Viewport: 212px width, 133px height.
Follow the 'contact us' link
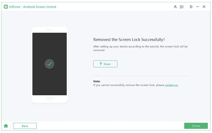[171, 85]
